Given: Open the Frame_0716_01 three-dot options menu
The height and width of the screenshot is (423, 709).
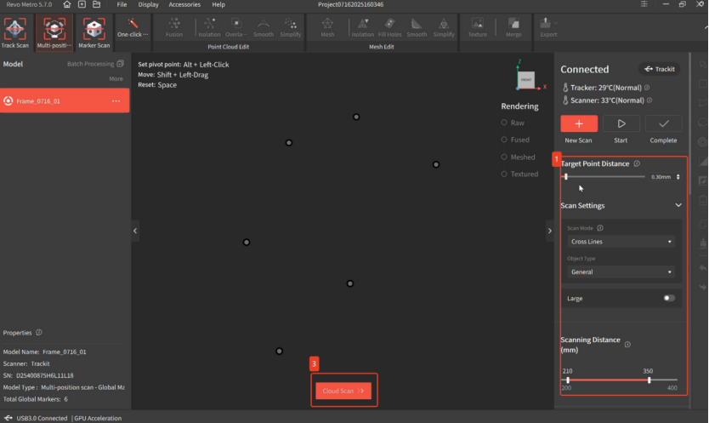Looking at the screenshot, I should pyautogui.click(x=116, y=101).
